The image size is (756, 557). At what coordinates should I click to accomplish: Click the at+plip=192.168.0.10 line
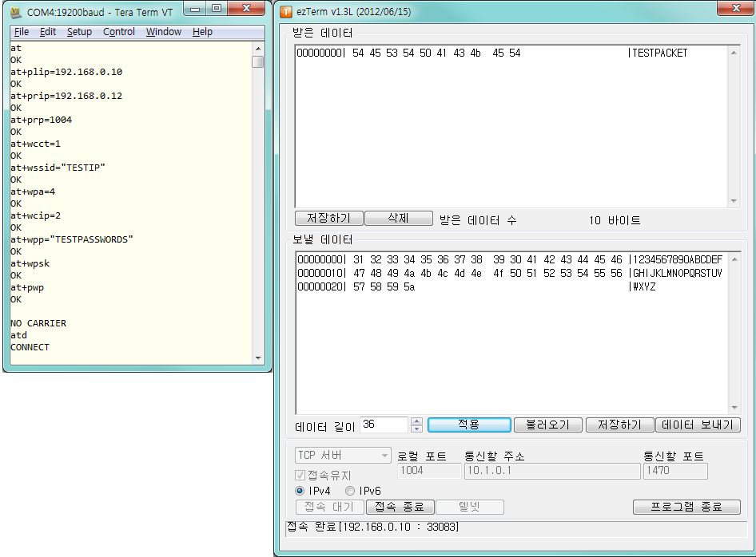coord(66,72)
